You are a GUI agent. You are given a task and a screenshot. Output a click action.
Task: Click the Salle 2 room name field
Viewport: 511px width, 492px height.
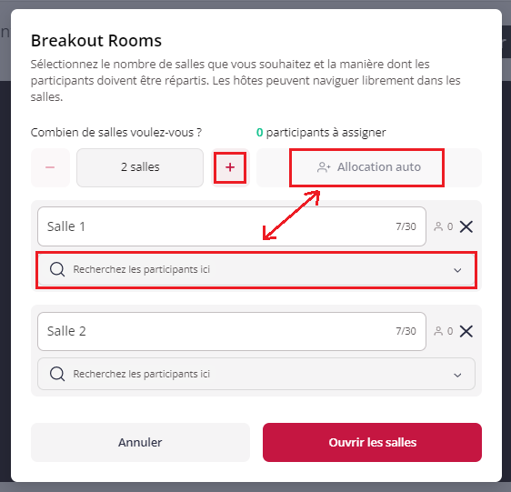(232, 331)
